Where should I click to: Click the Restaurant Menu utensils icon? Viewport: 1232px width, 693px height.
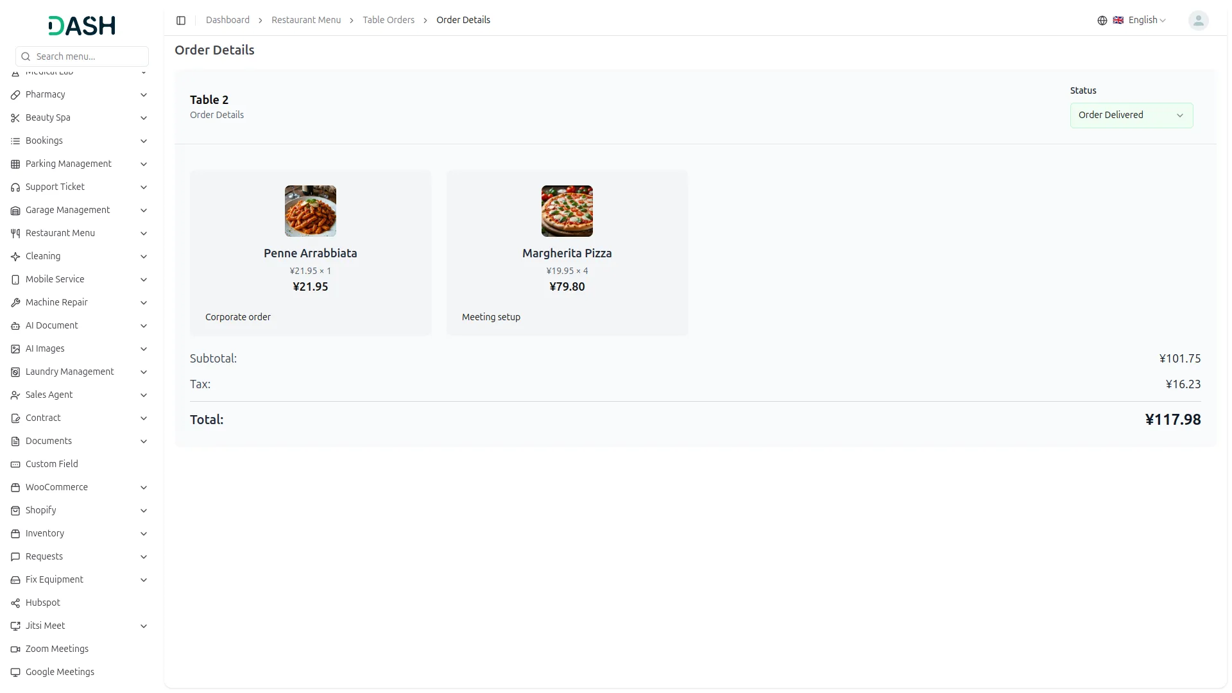(x=15, y=234)
